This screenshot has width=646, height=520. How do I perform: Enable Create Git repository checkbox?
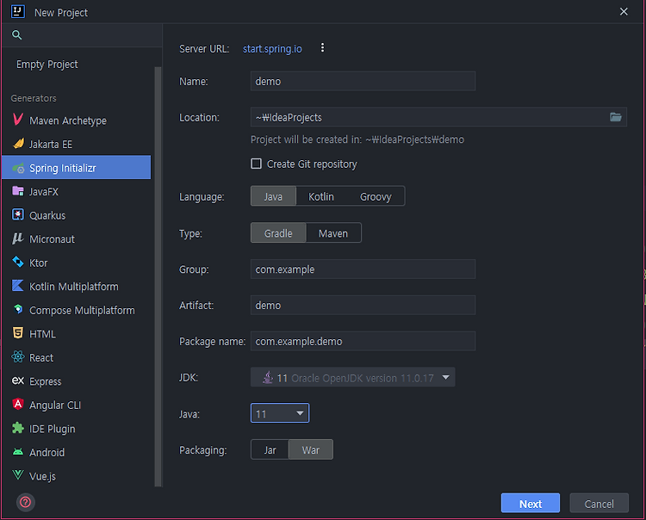257,164
